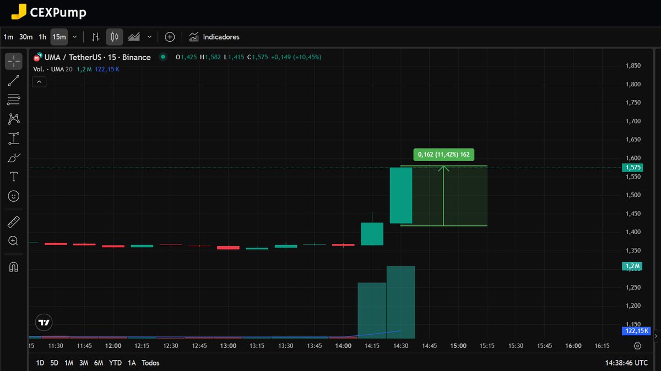This screenshot has height=371, width=661.
Task: Open the Indicadores panel
Action: 214,37
